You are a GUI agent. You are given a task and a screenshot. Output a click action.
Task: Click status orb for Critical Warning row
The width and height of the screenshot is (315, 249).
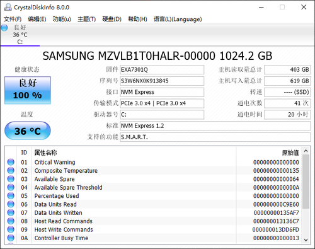11,162
